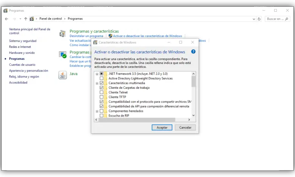Open help via blue question mark icon
This screenshot has height=177, width=295.
tap(193, 52)
